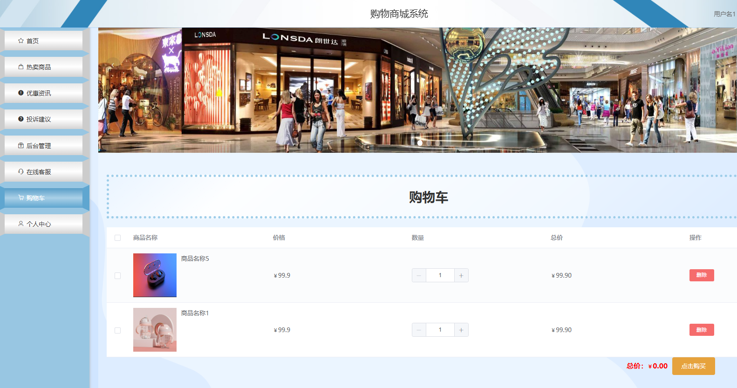This screenshot has height=388, width=737.
Task: Click the icon beside 后台管理
Action: click(21, 145)
